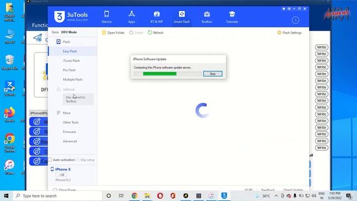
Task: Click the iPhone Software Update dialog title
Action: pyautogui.click(x=149, y=59)
